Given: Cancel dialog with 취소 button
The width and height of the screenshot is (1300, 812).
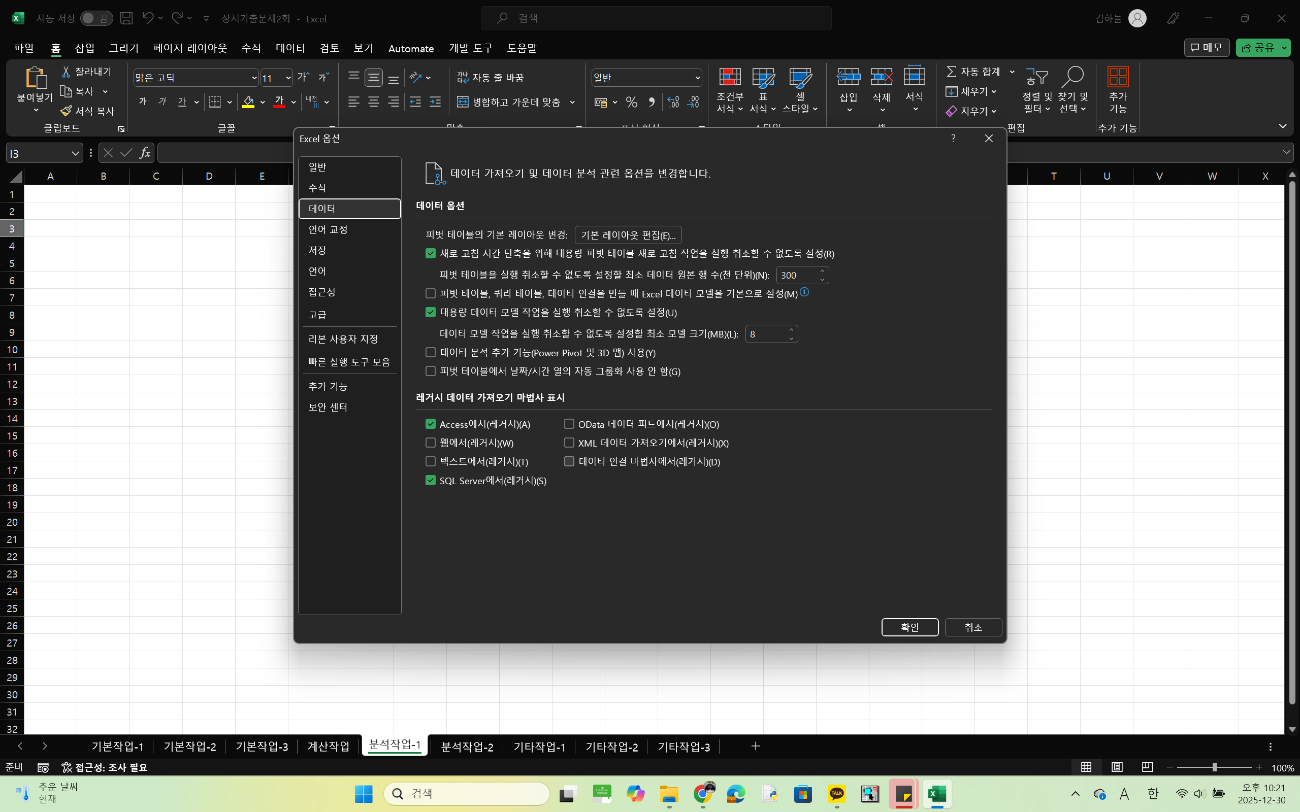Looking at the screenshot, I should click(973, 627).
